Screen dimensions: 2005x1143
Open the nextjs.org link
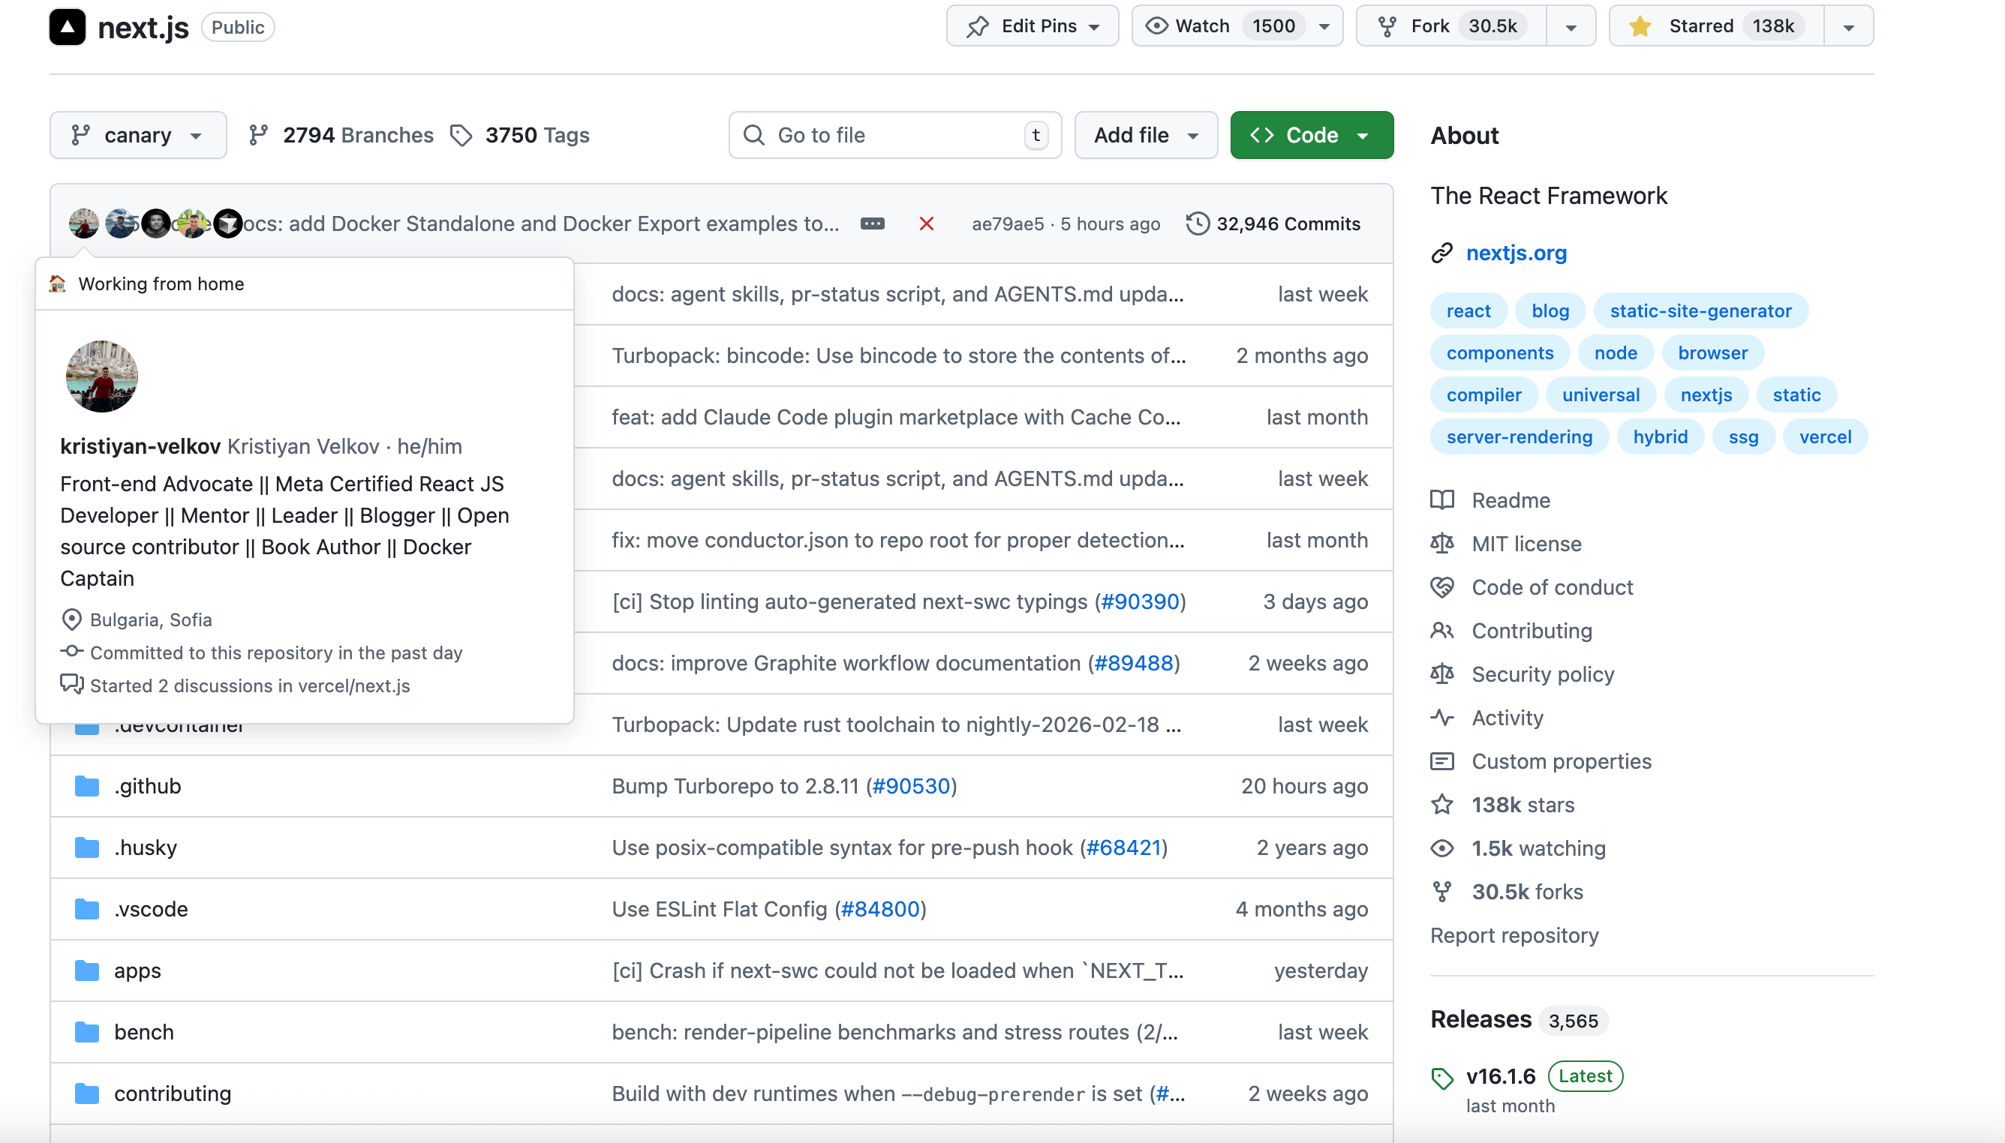click(x=1516, y=253)
